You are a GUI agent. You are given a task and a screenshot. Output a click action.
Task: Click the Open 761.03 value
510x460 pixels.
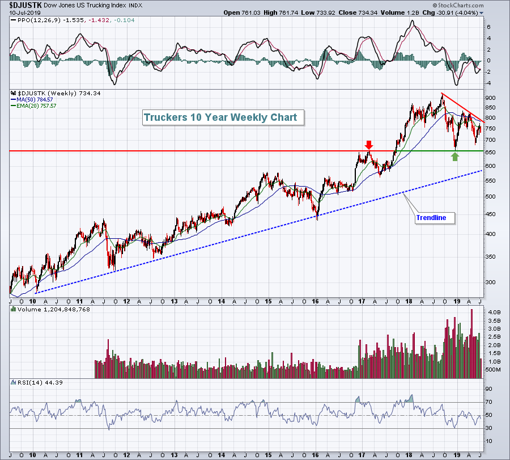[x=242, y=12]
